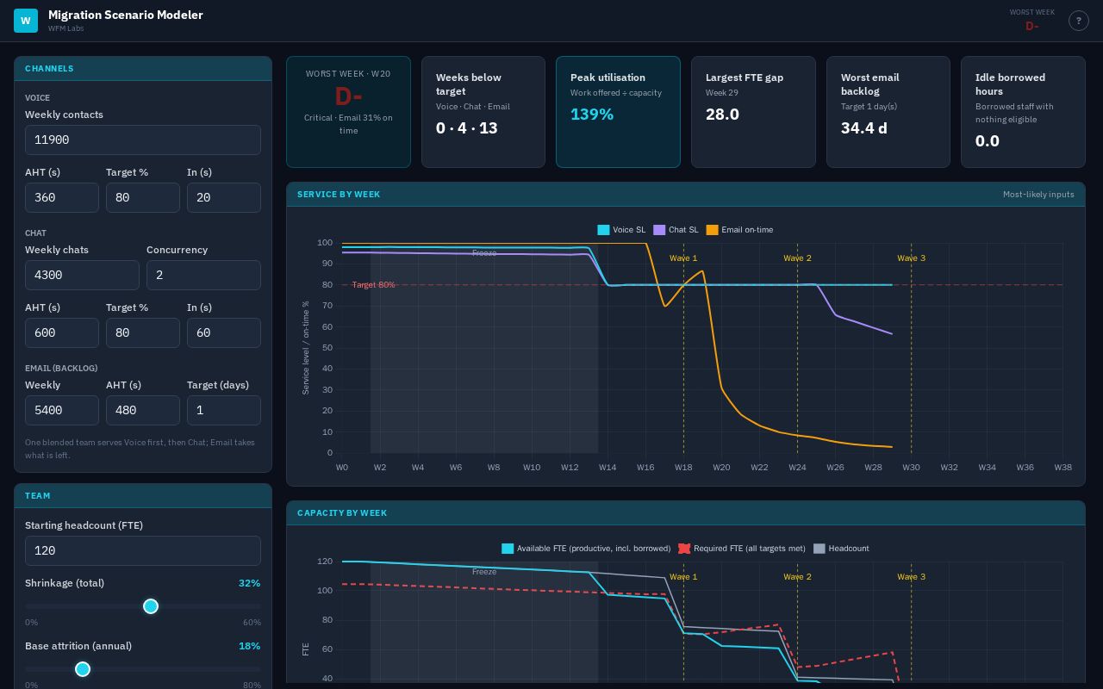
Task: Click the Starting headcount field
Action: (143, 550)
